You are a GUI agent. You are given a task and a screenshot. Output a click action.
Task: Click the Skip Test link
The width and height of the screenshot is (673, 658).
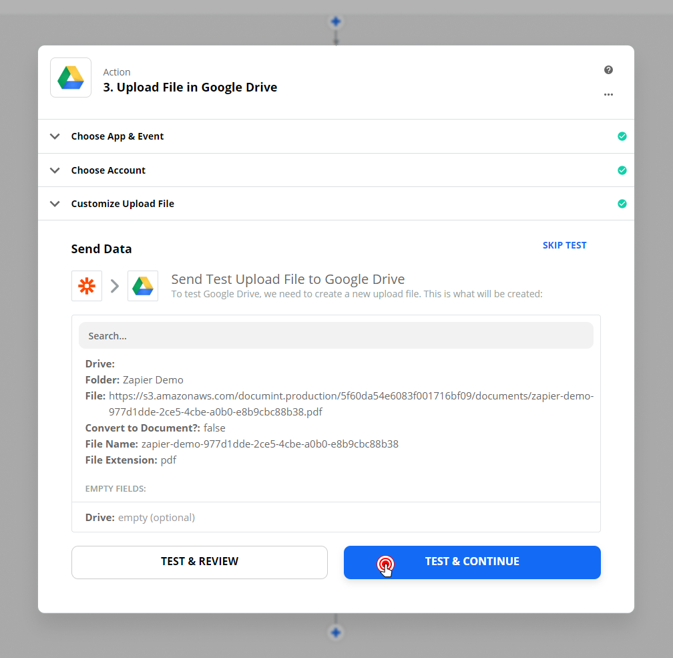coord(564,245)
